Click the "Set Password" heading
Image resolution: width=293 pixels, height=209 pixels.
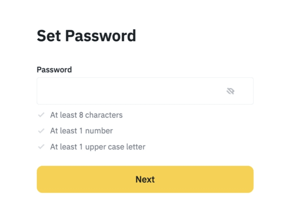point(86,36)
